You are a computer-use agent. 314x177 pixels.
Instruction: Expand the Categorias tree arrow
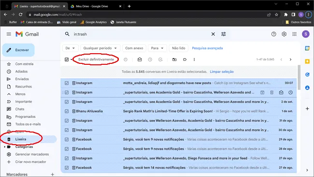click(x=5, y=147)
